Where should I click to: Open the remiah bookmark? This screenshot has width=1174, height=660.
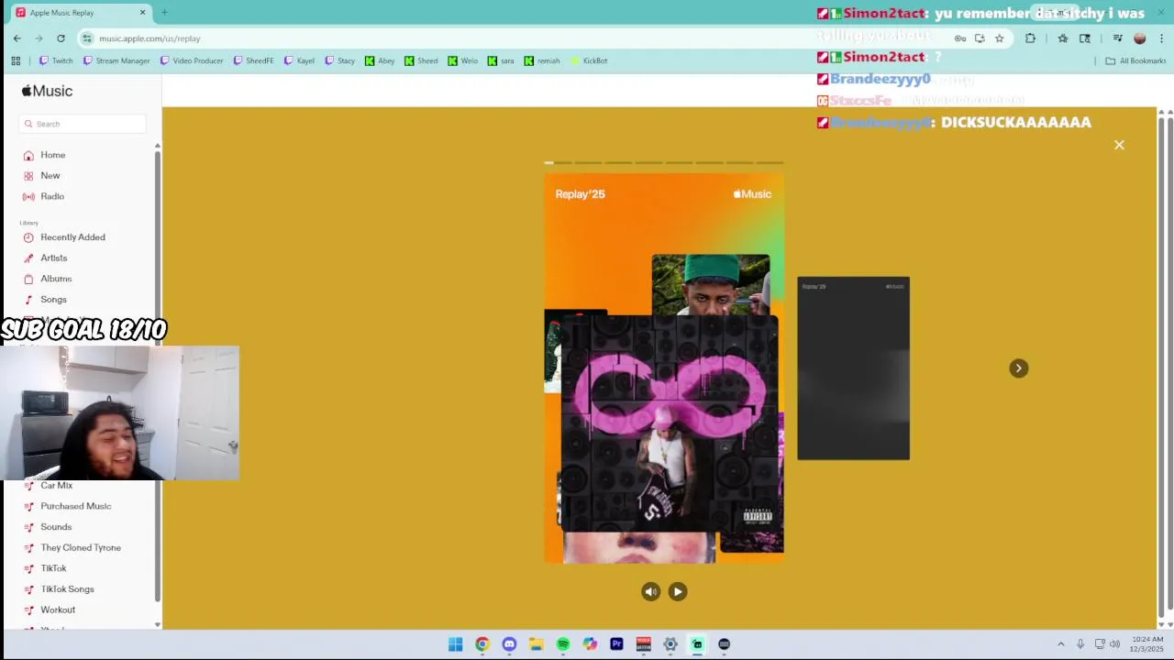[x=542, y=60]
